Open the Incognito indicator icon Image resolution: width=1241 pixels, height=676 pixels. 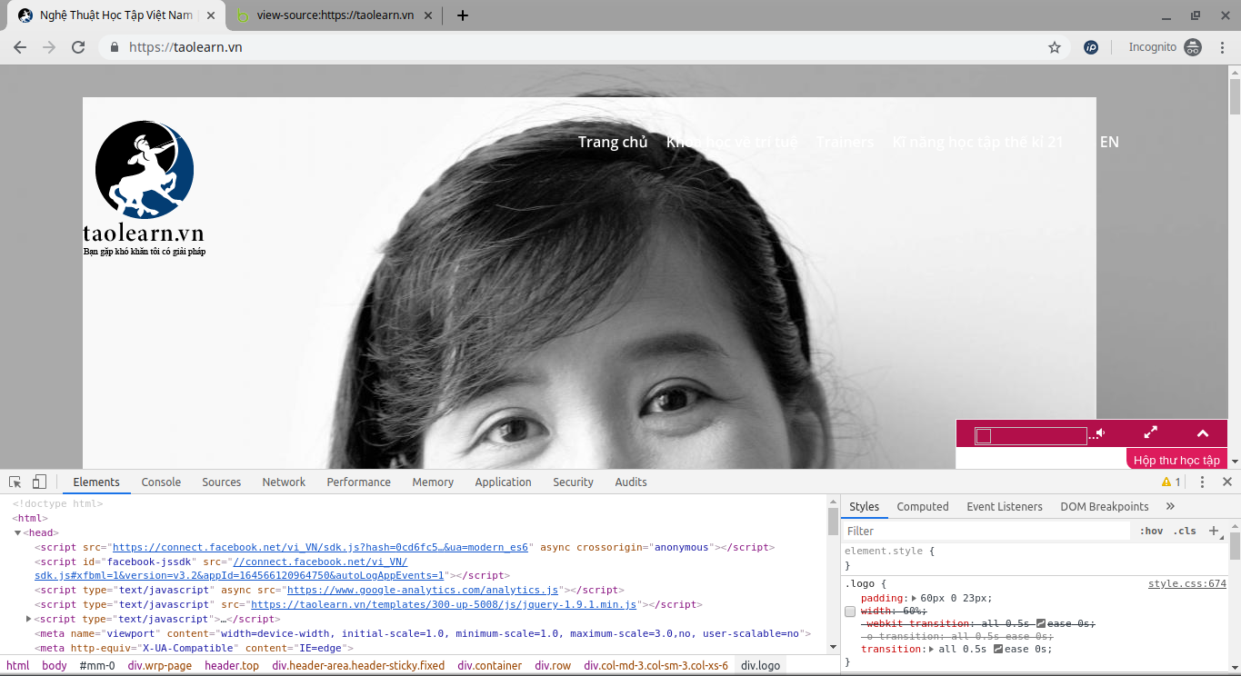pyautogui.click(x=1193, y=47)
